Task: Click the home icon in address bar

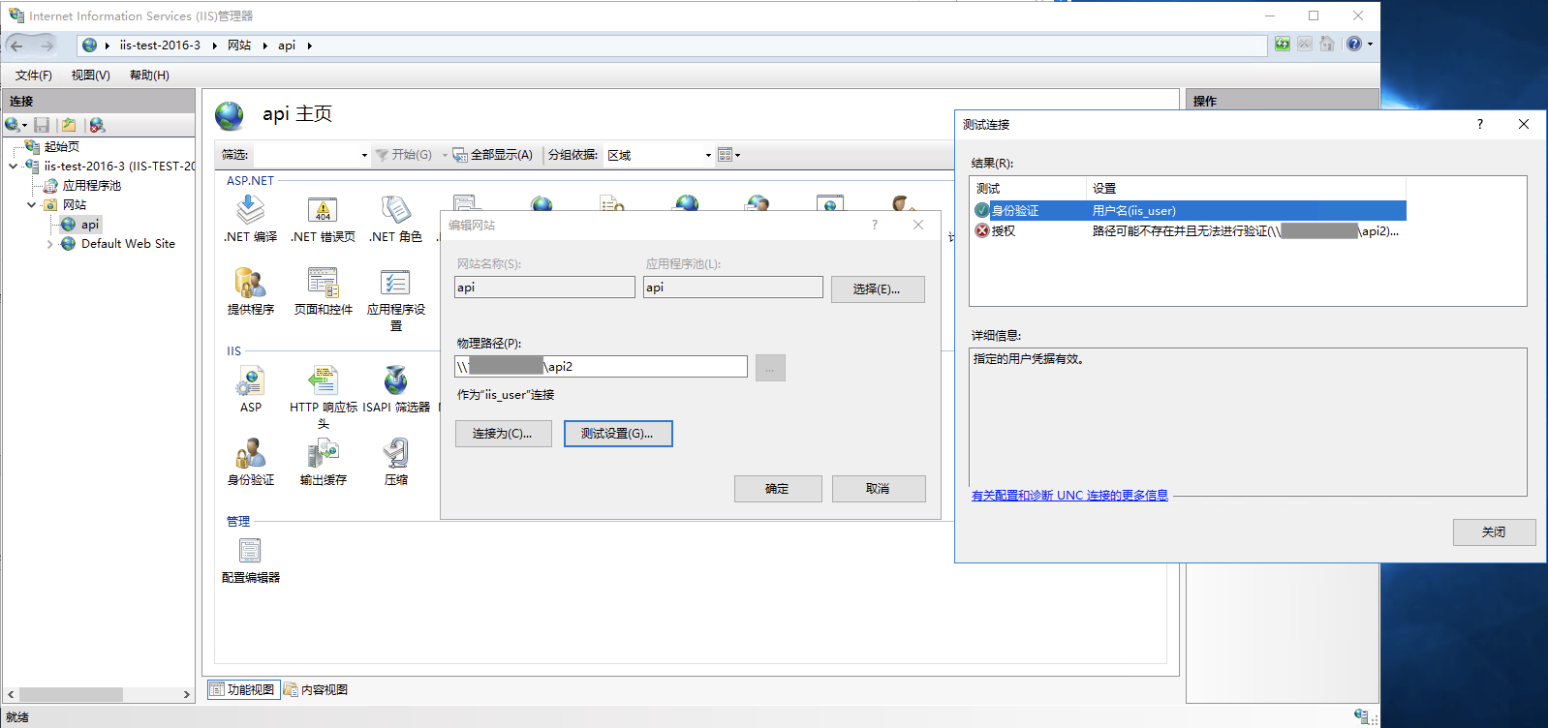Action: pos(1327,44)
